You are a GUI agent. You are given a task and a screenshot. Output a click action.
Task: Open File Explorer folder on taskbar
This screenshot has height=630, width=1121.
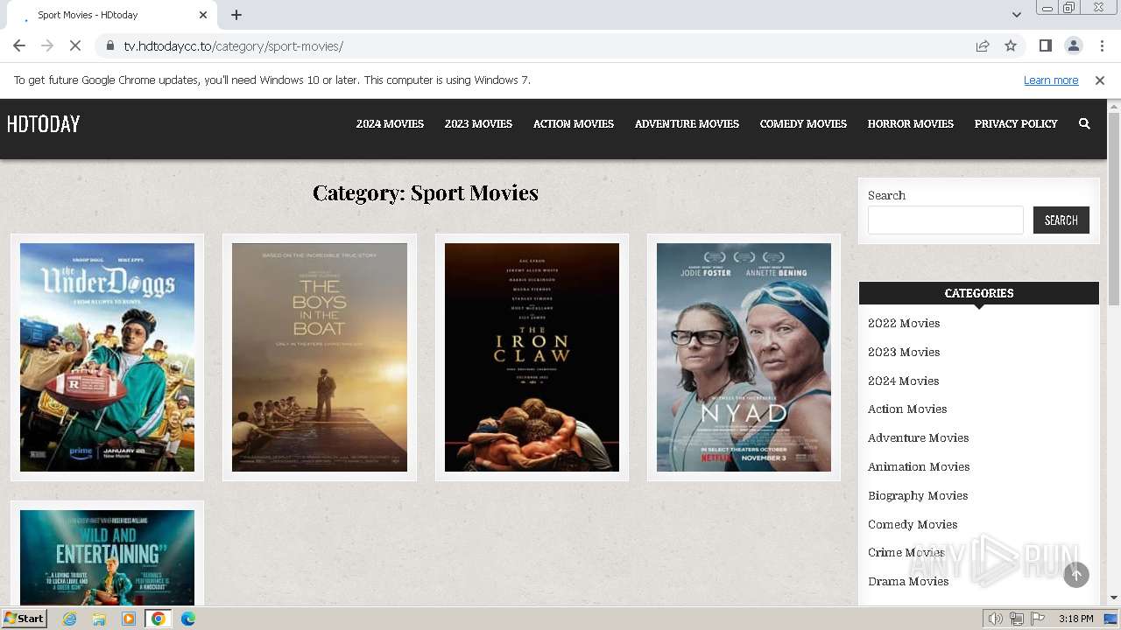[x=99, y=618]
